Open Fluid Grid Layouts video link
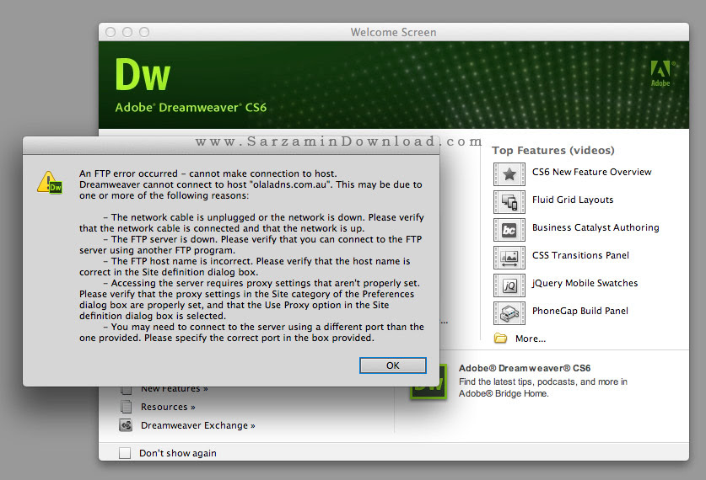The image size is (706, 480). click(573, 200)
